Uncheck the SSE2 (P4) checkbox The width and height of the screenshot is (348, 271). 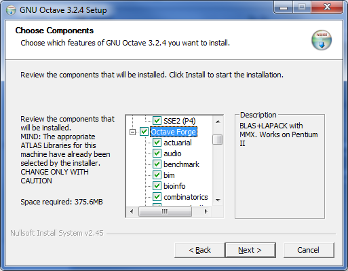pyautogui.click(x=157, y=121)
